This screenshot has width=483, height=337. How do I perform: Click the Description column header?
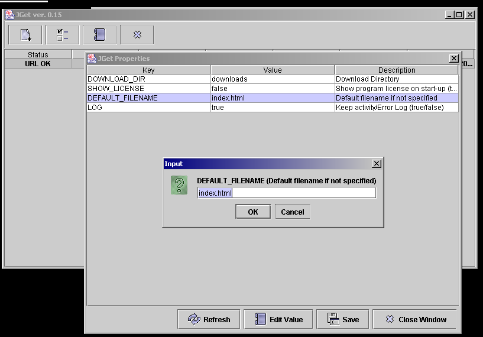click(x=397, y=70)
